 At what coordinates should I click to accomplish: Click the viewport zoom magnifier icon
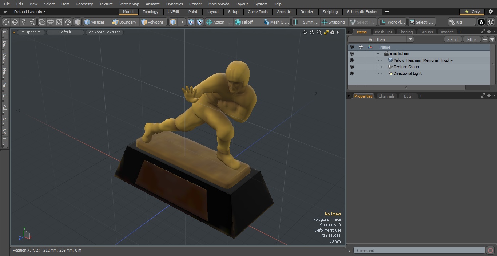[x=319, y=32]
